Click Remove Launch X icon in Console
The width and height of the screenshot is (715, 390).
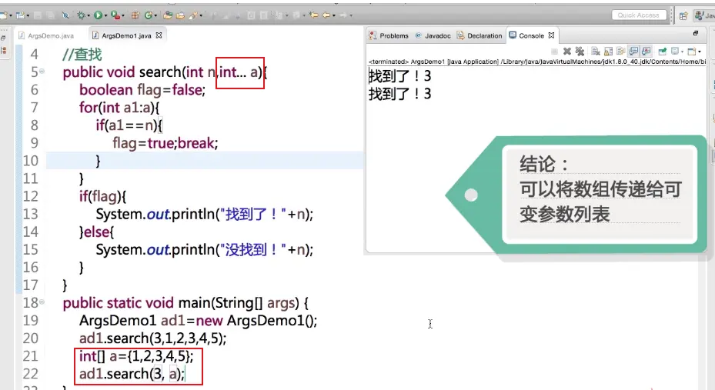point(566,52)
